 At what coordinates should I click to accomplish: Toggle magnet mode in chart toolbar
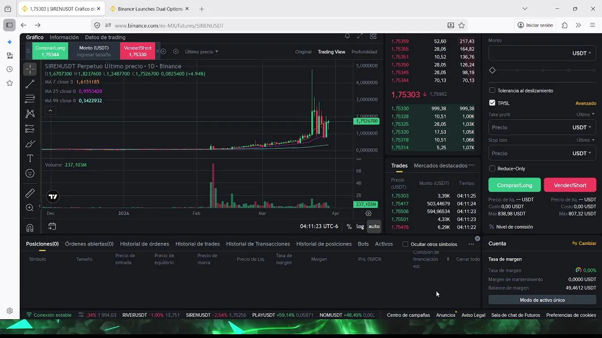click(30, 228)
